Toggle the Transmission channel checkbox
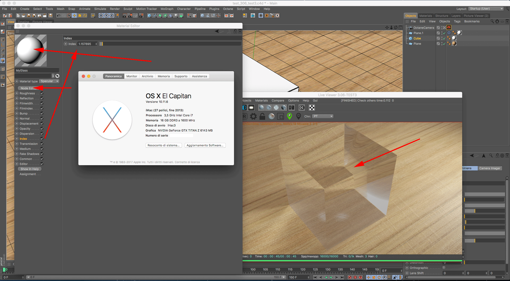The image size is (510, 281). pyautogui.click(x=42, y=144)
